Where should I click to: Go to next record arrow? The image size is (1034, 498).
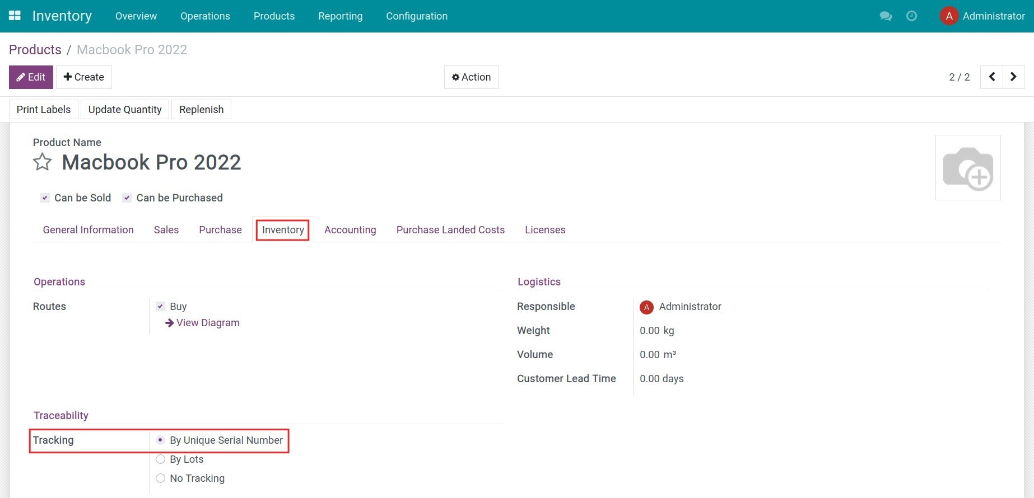tap(1013, 77)
